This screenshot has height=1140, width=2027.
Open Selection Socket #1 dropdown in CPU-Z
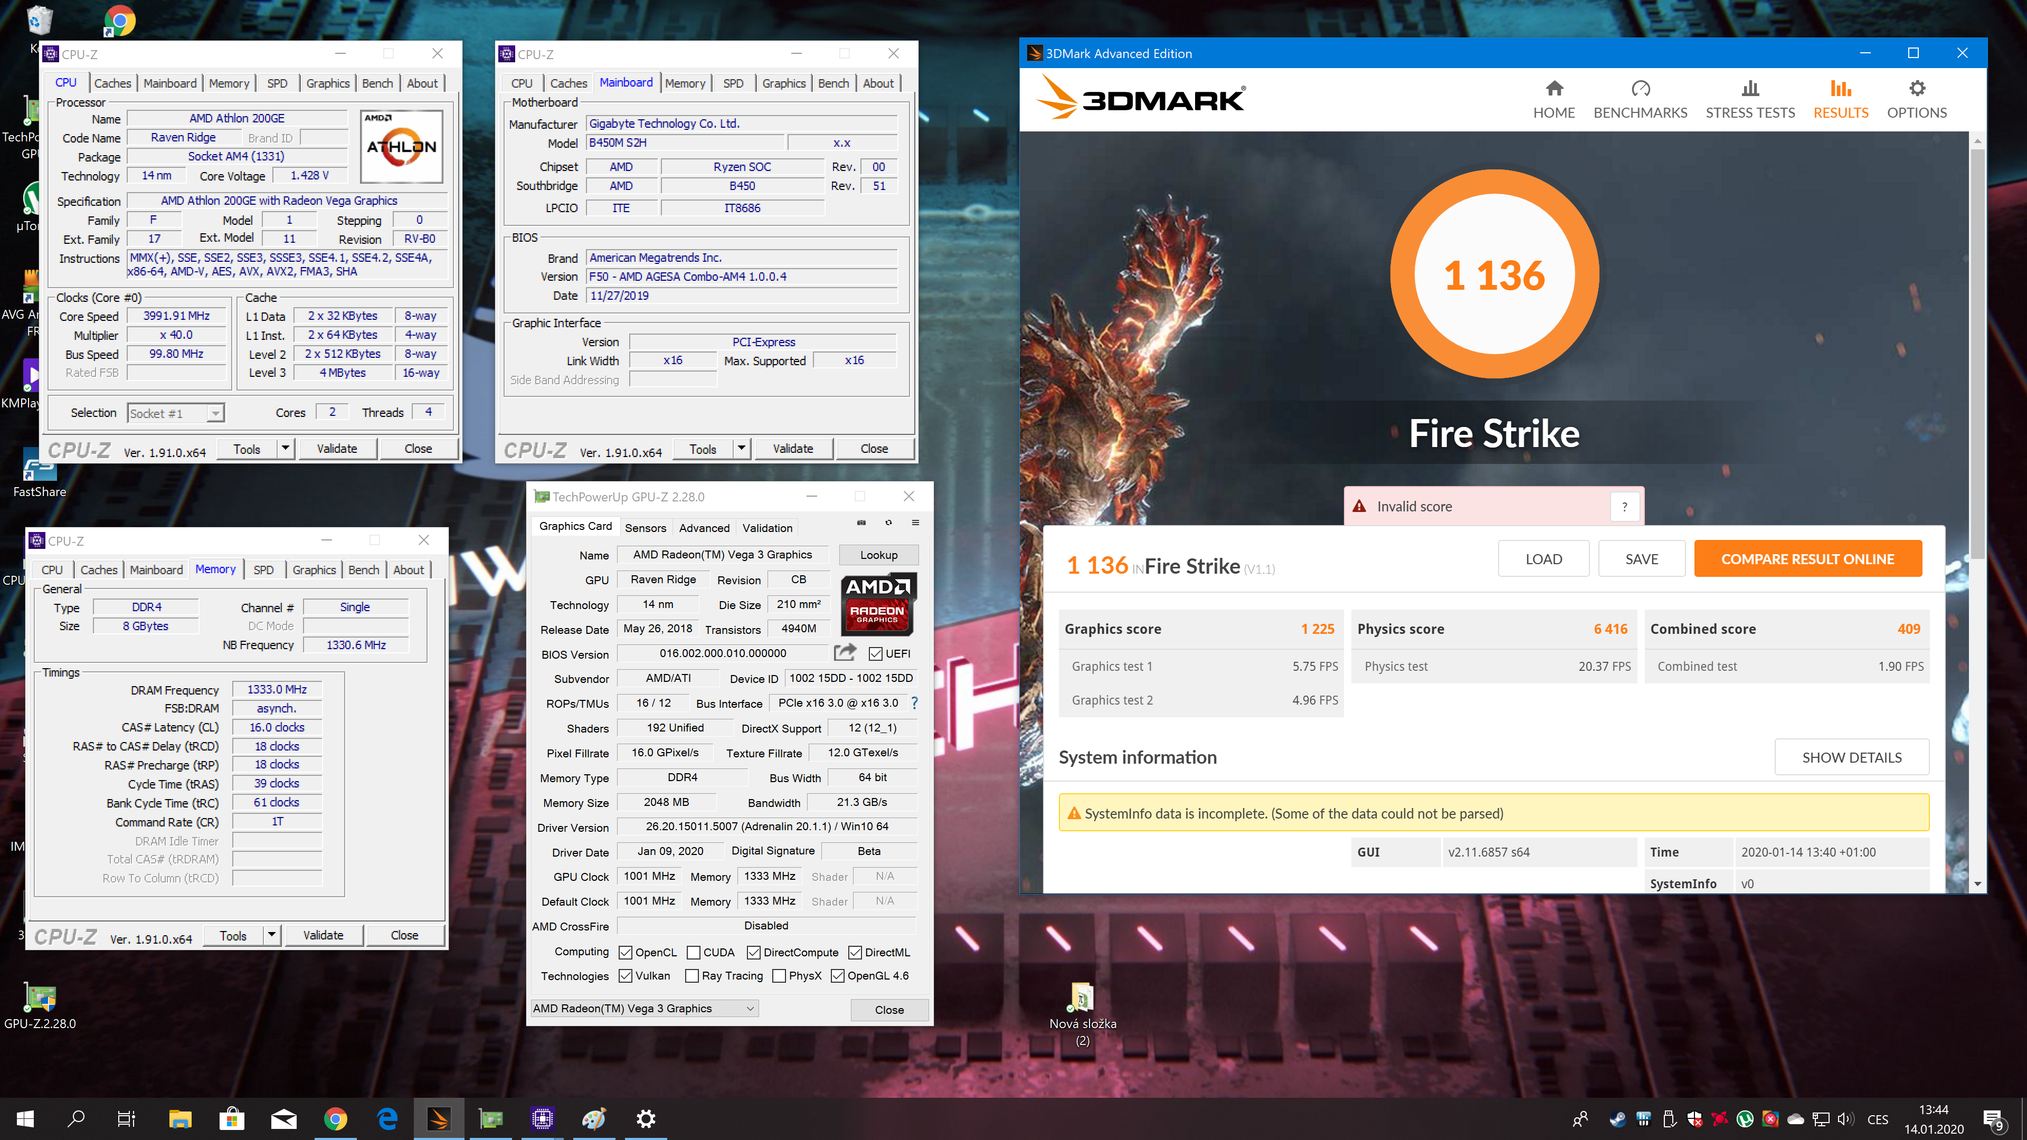click(175, 413)
